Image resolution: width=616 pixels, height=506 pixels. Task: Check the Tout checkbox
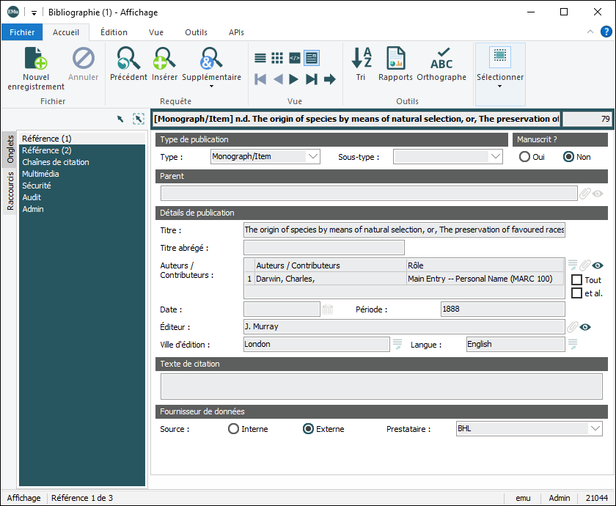[577, 280]
